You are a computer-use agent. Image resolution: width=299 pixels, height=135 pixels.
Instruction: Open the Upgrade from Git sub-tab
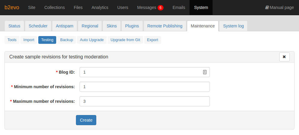[x=125, y=40]
